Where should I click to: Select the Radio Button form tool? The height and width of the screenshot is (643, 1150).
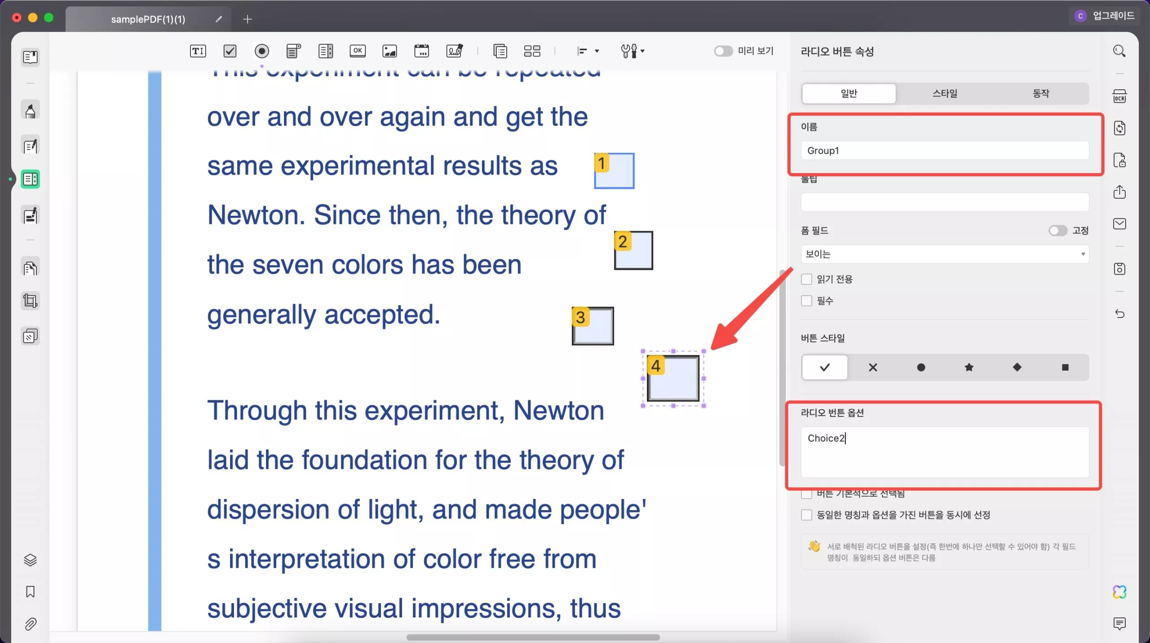262,51
